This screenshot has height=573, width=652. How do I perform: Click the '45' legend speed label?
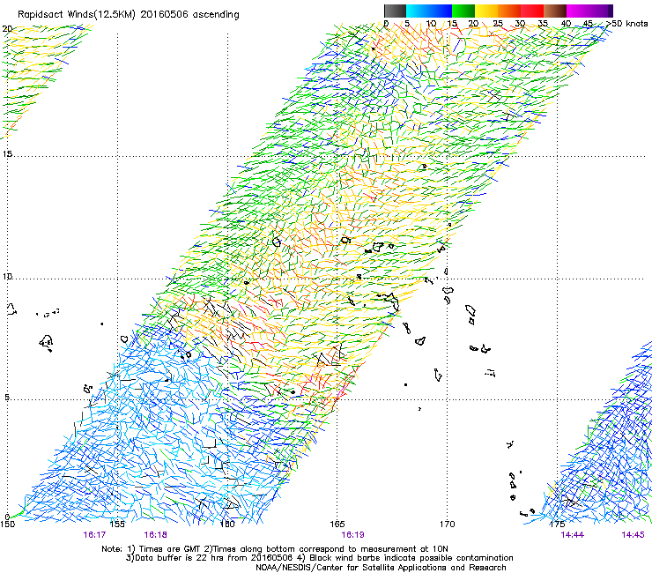[x=588, y=23]
